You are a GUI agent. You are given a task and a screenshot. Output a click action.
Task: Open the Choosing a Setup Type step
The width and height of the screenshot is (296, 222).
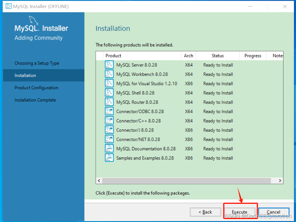tap(37, 63)
